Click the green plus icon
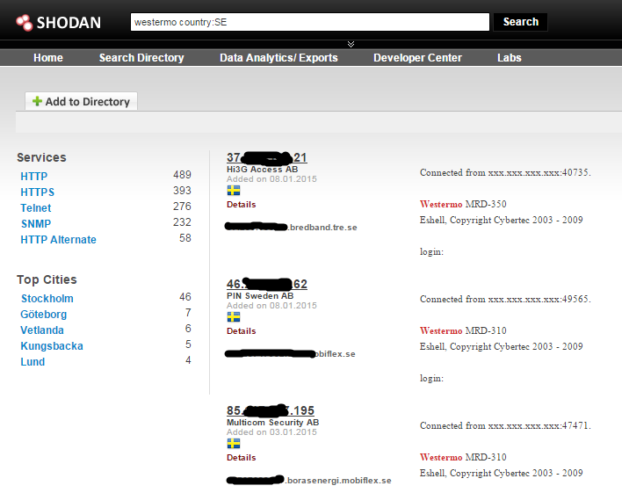The height and width of the screenshot is (493, 622). coord(37,101)
